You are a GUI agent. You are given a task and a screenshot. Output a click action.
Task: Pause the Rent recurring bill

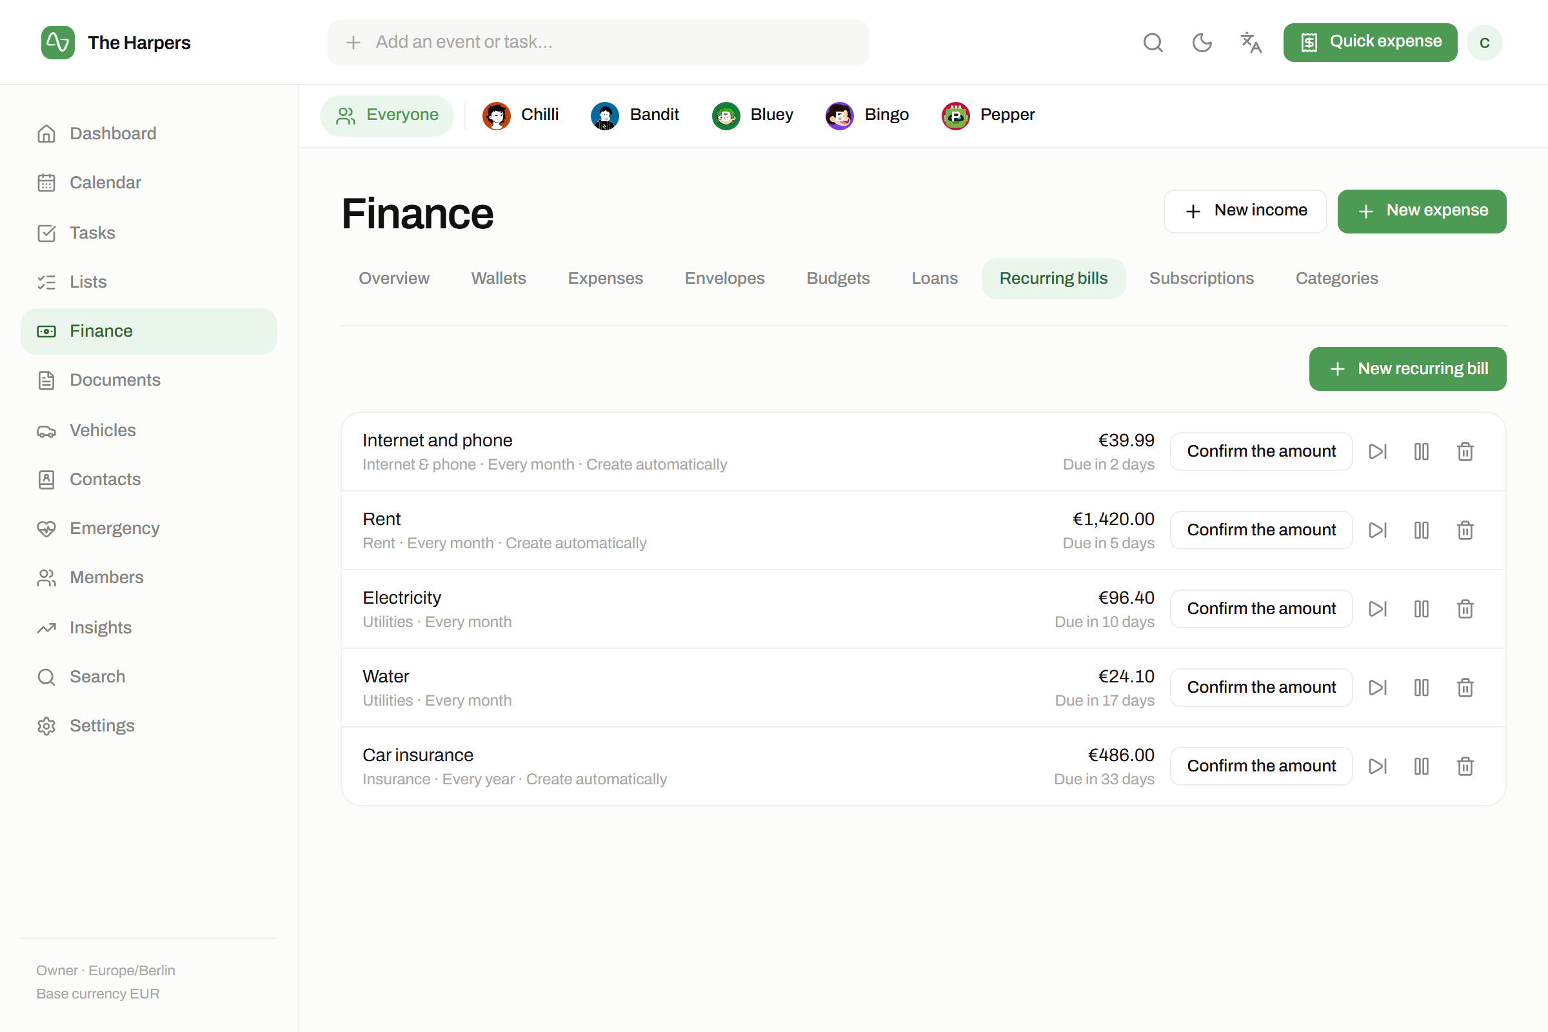pyautogui.click(x=1421, y=530)
